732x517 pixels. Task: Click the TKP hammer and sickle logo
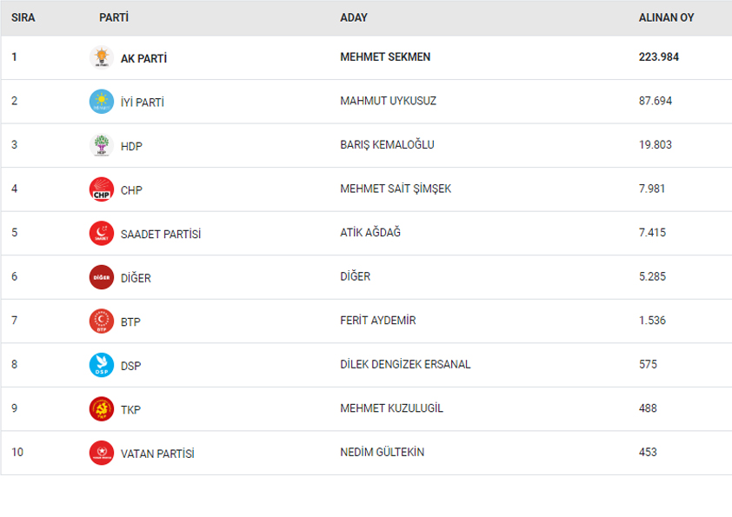[x=102, y=408]
